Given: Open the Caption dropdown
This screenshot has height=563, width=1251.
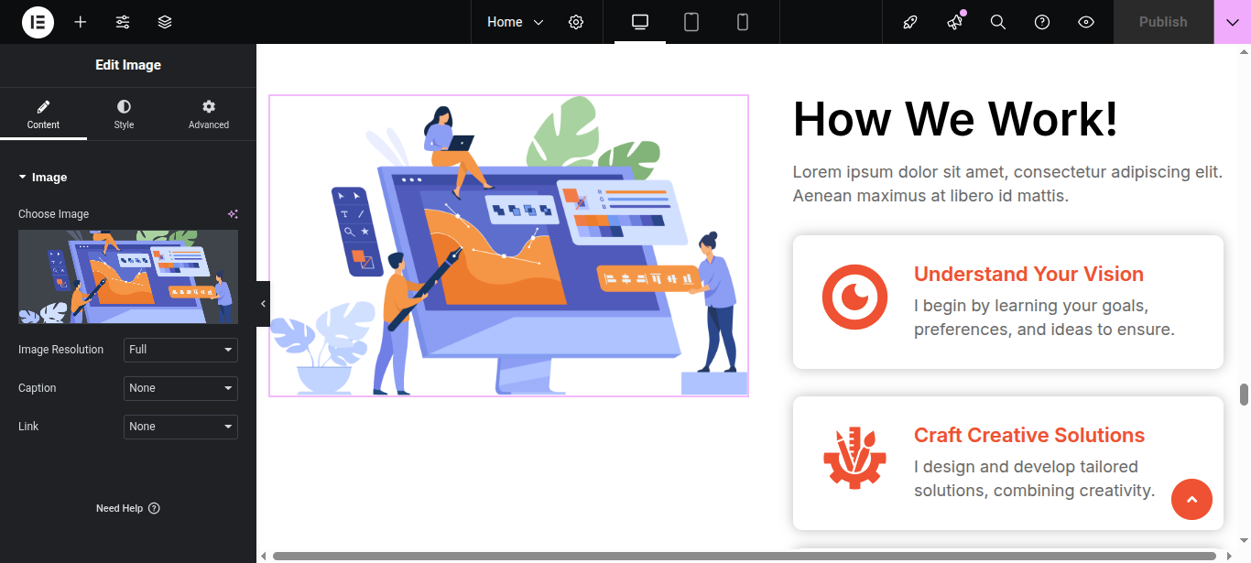Looking at the screenshot, I should (180, 388).
